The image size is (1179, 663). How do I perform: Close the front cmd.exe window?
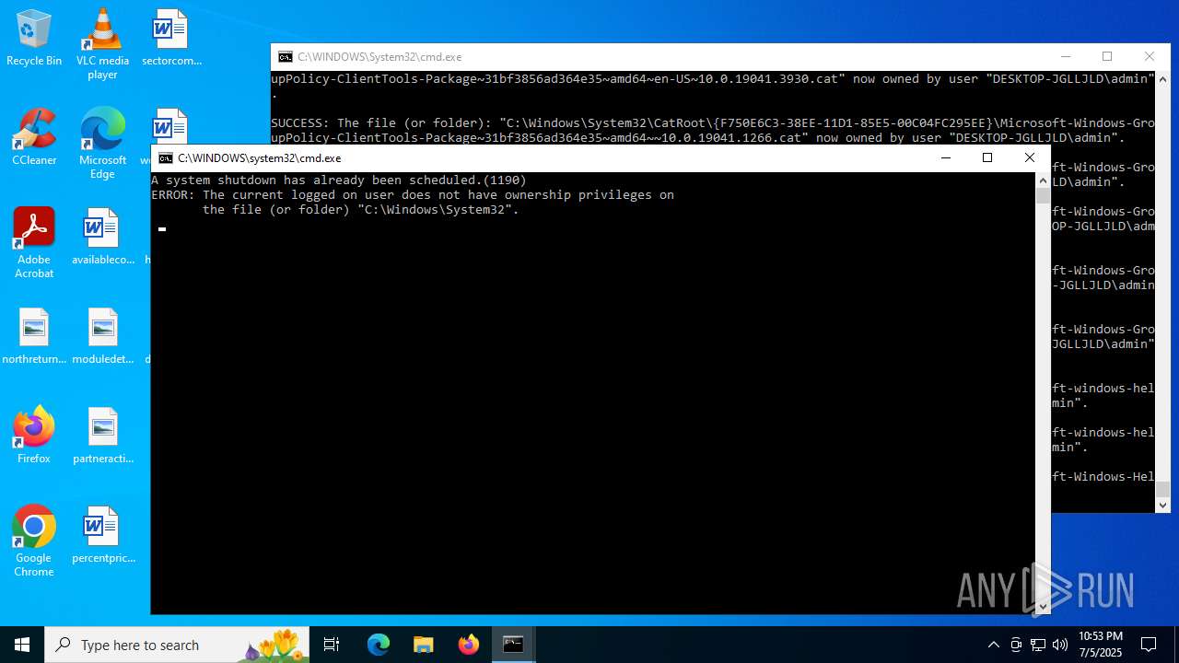[1030, 158]
